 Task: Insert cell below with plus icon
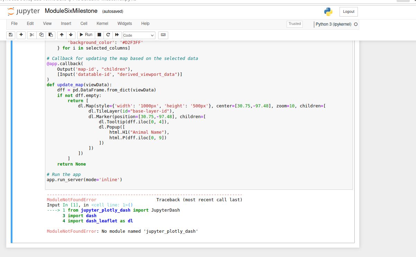21,35
